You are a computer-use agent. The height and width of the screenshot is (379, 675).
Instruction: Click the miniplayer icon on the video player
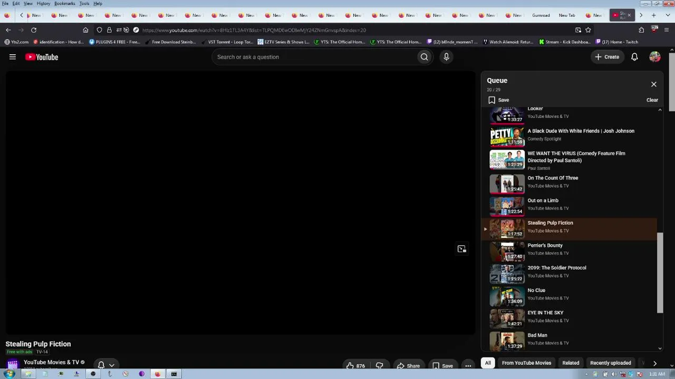pyautogui.click(x=461, y=249)
